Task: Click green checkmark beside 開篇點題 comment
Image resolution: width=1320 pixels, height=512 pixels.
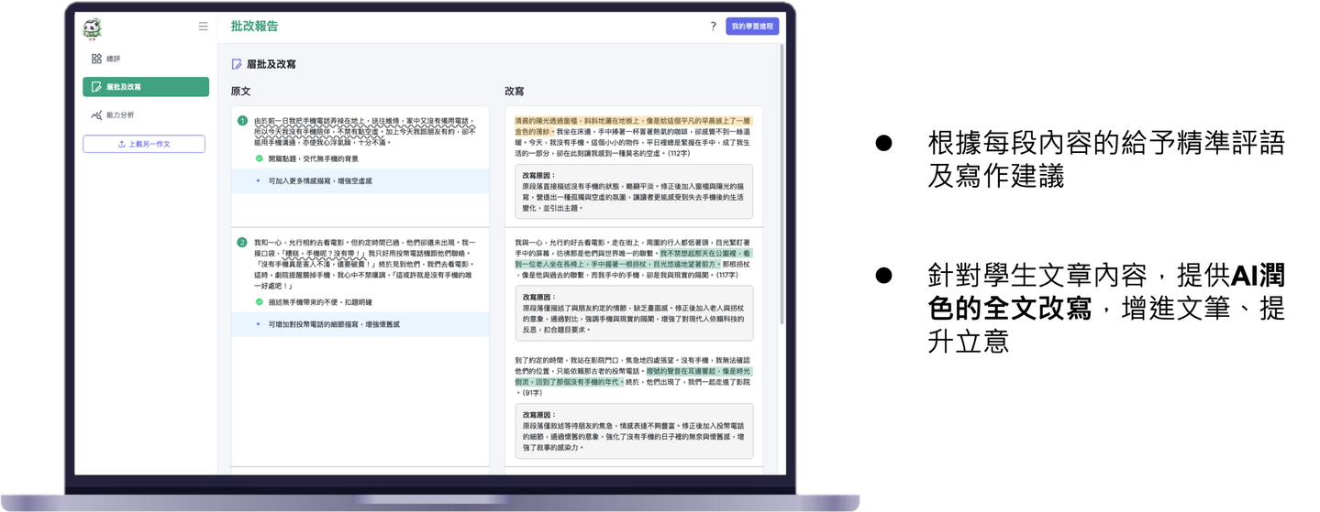Action: pyautogui.click(x=260, y=158)
